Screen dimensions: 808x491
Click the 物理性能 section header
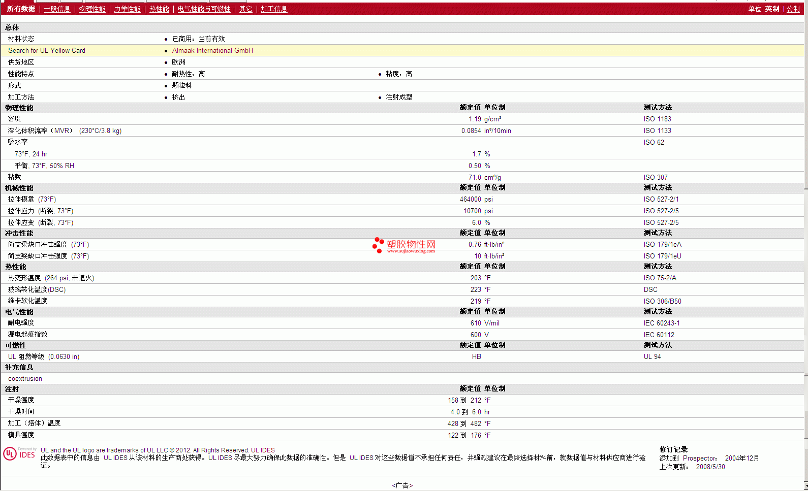point(19,108)
